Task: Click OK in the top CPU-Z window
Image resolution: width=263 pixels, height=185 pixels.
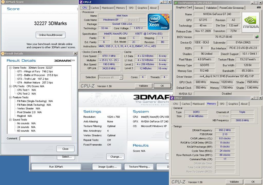Action: [162, 86]
